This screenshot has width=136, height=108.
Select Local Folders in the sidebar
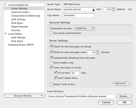(15, 34)
